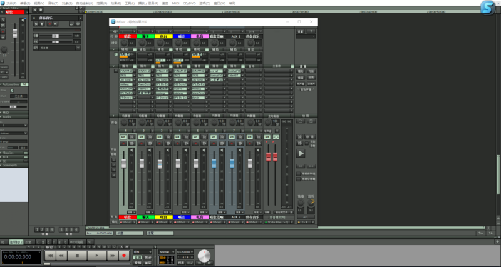
Task: Toggle Rd automation read on channel 3
Action: pos(159,137)
